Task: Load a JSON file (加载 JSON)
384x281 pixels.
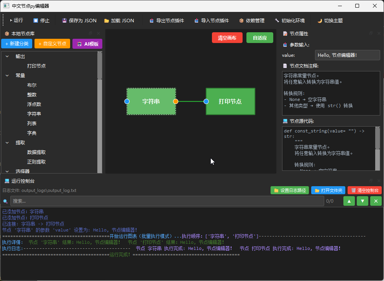Action: (119, 21)
